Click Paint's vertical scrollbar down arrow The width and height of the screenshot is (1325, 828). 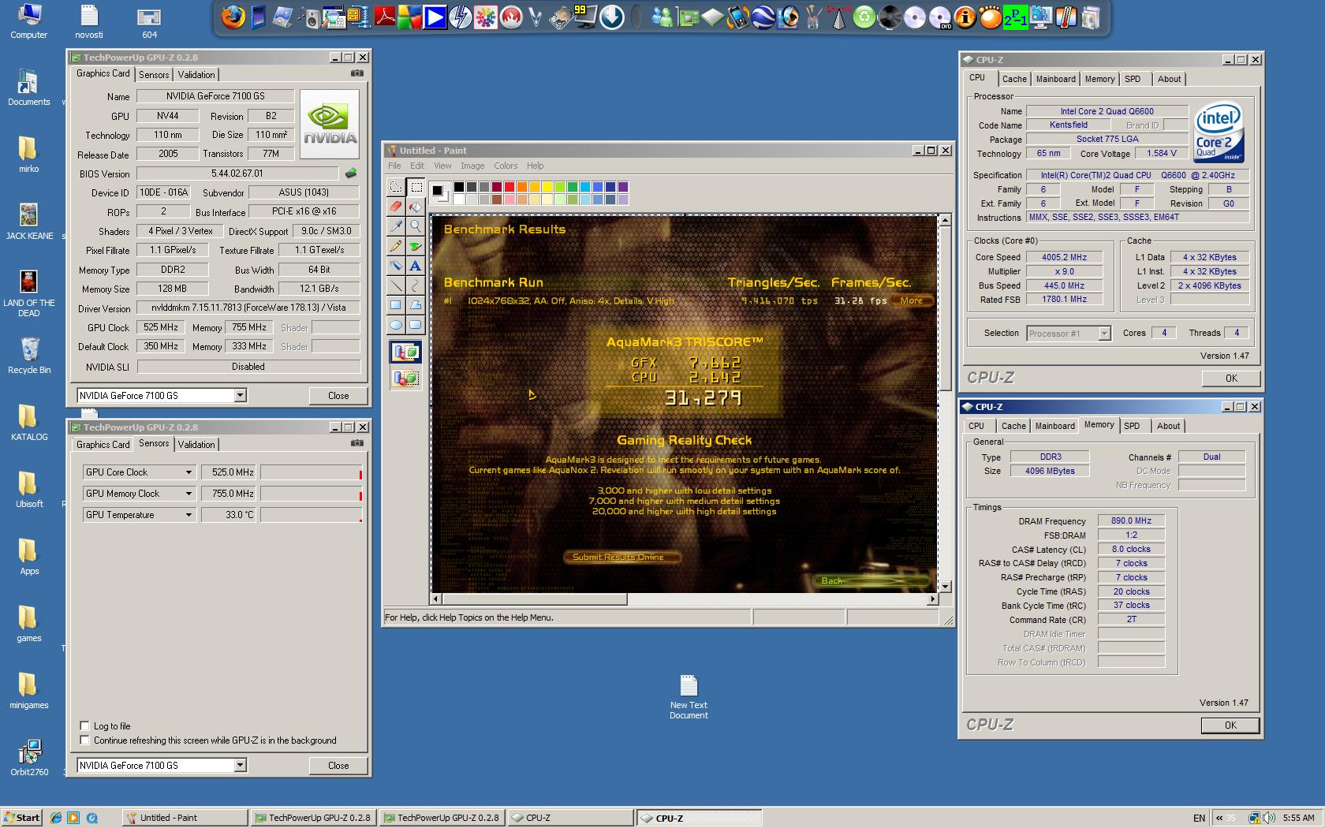pyautogui.click(x=945, y=586)
